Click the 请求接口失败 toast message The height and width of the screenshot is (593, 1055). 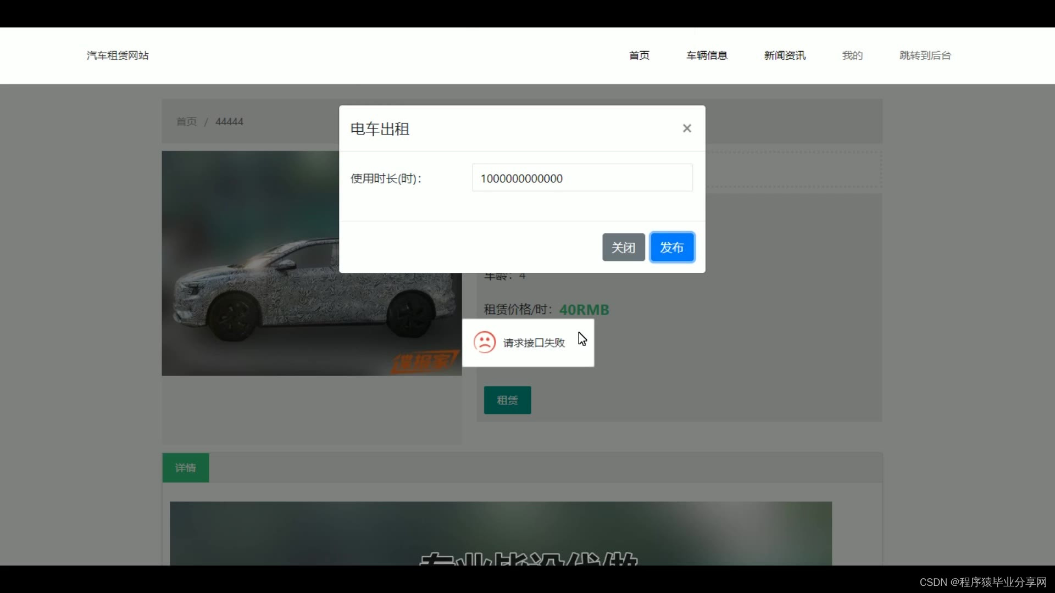534,343
